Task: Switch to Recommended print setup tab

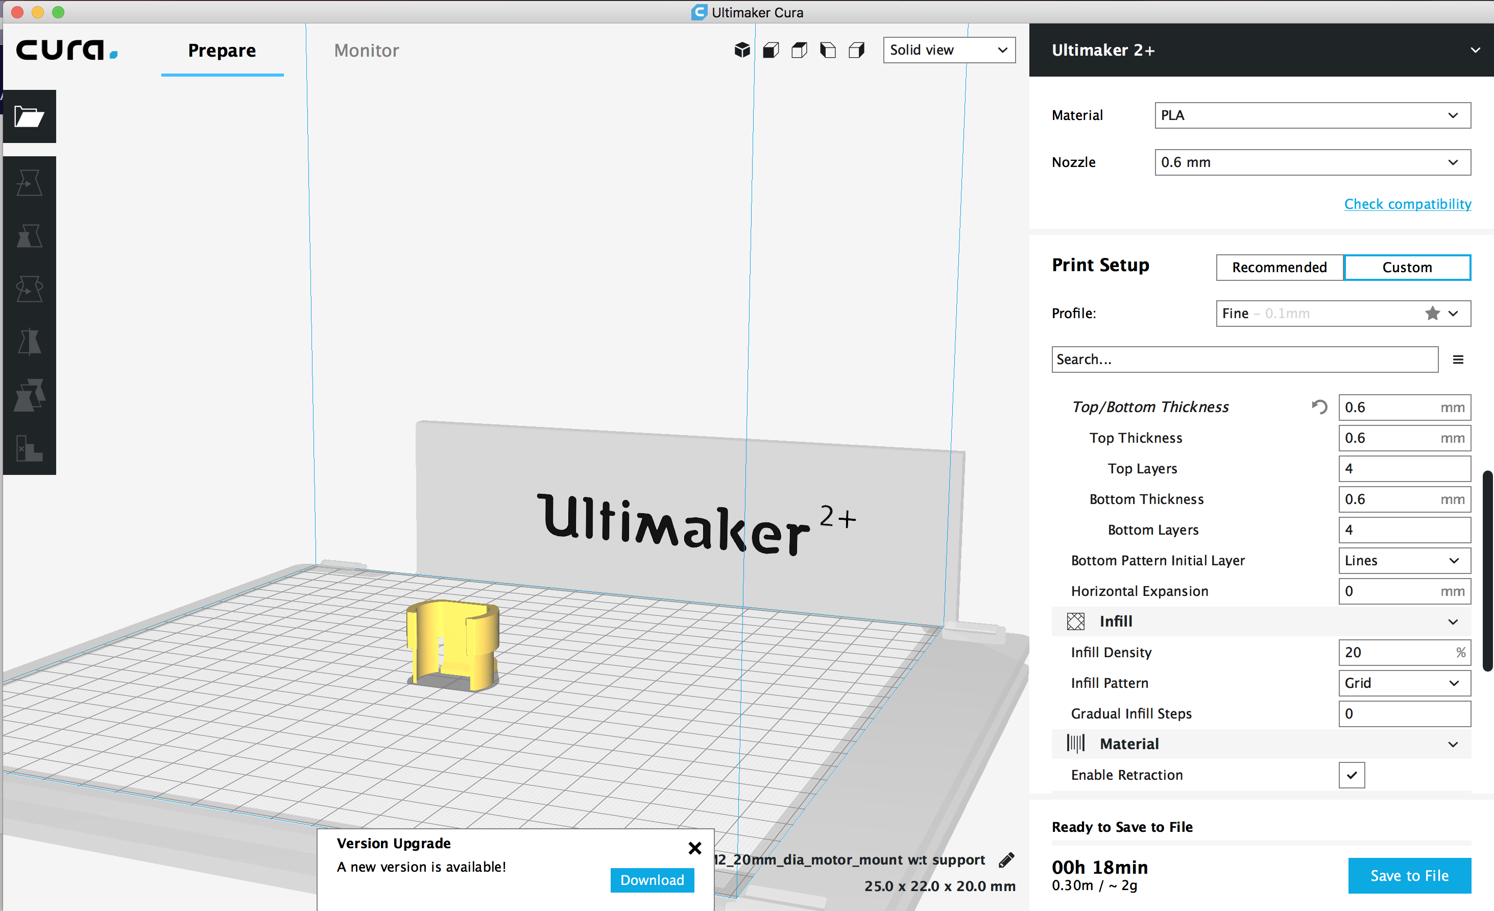Action: pyautogui.click(x=1278, y=267)
